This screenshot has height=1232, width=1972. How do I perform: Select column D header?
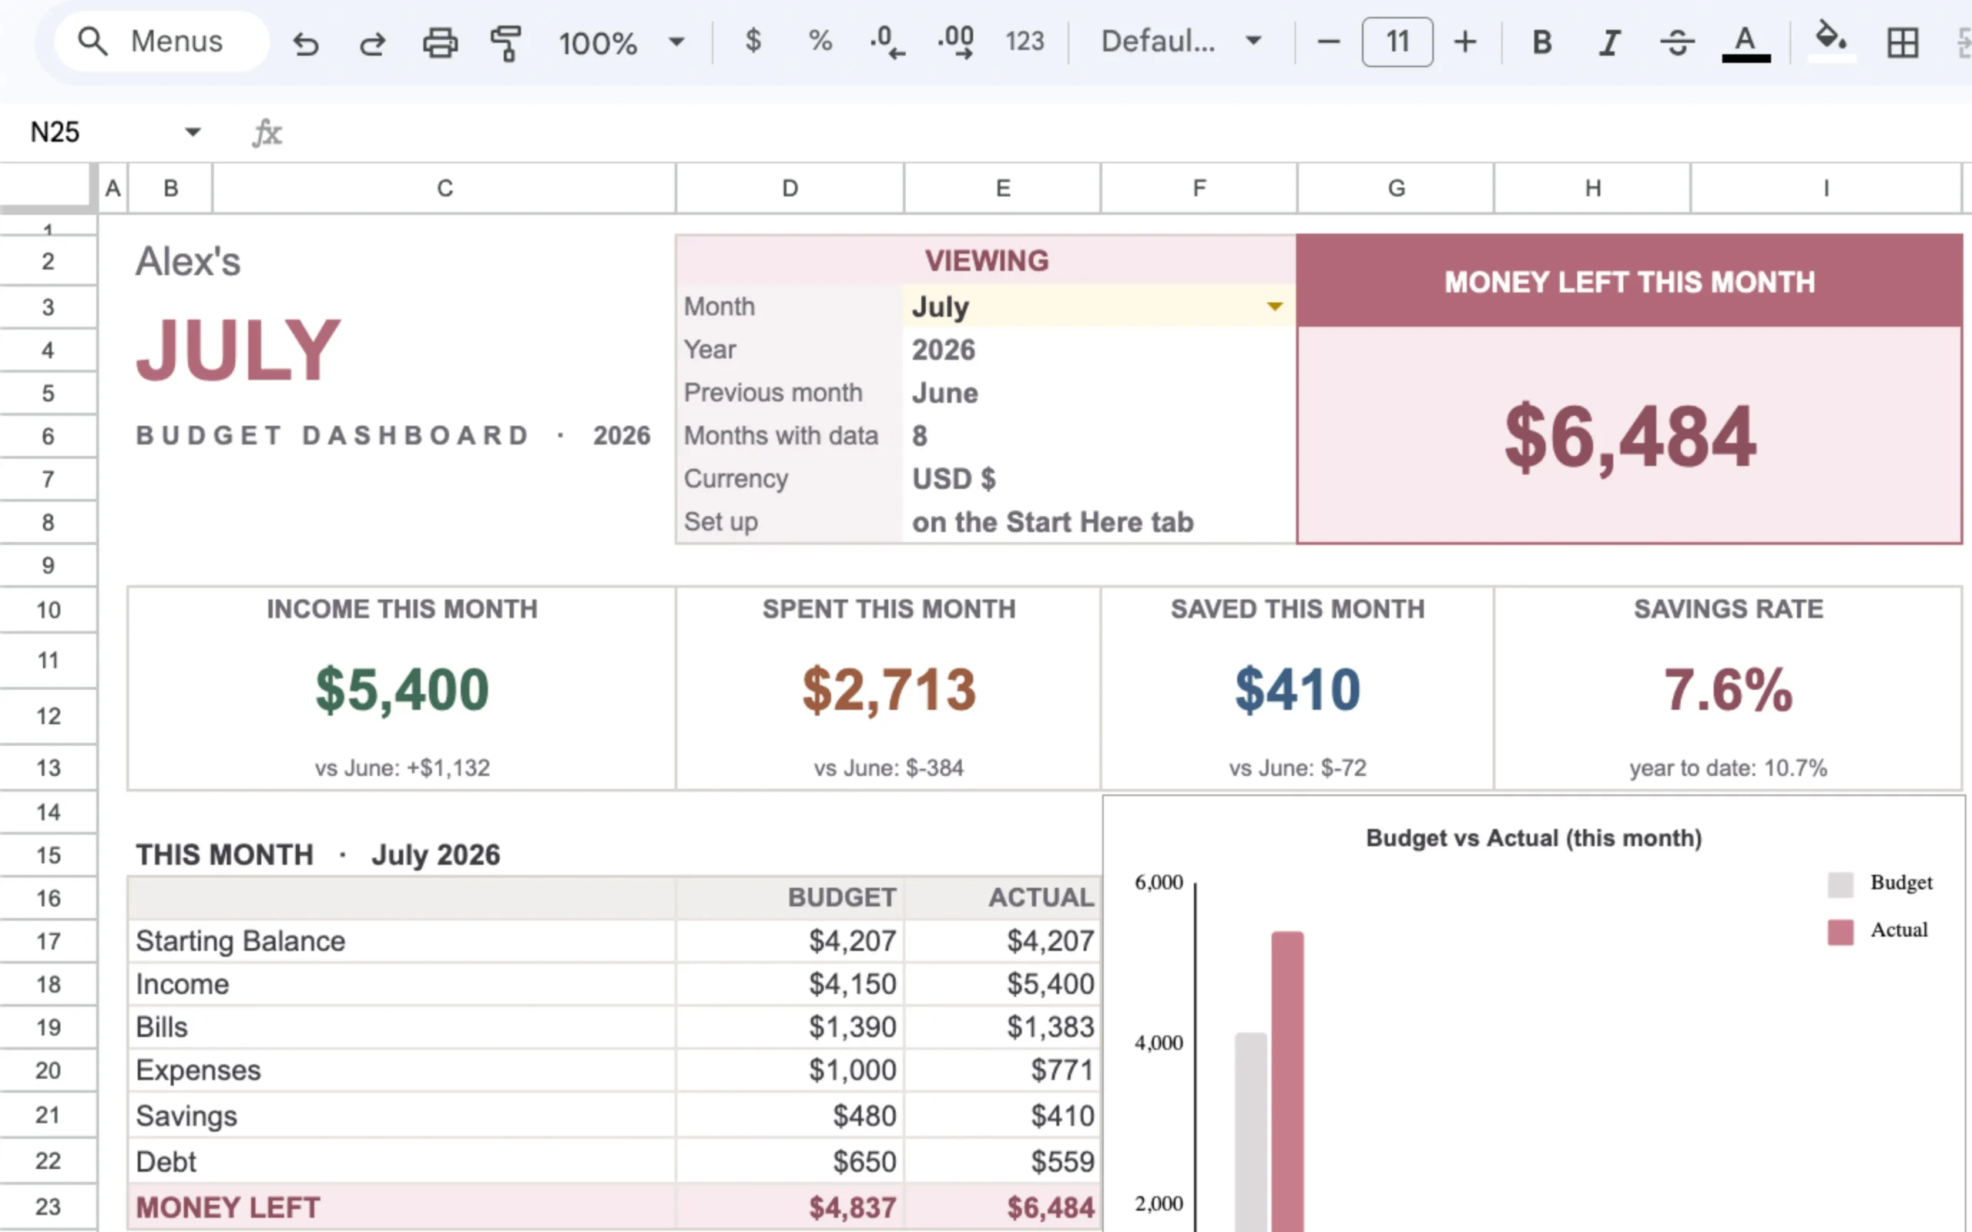point(790,188)
